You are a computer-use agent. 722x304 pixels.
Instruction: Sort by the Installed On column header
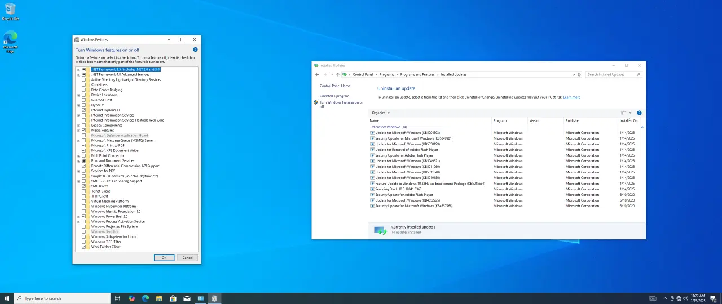click(629, 120)
